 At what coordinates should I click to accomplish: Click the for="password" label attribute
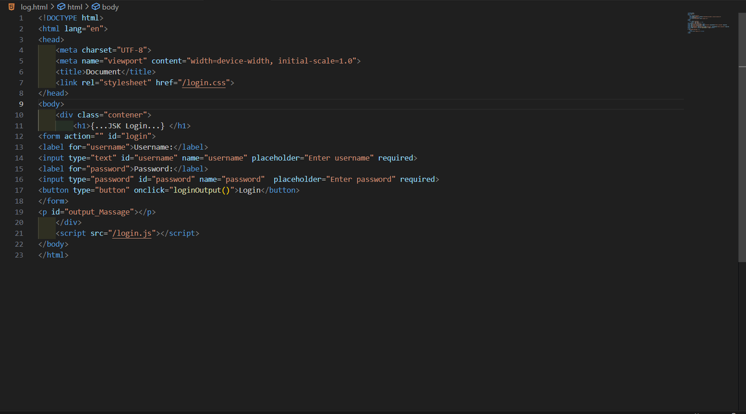pos(99,168)
